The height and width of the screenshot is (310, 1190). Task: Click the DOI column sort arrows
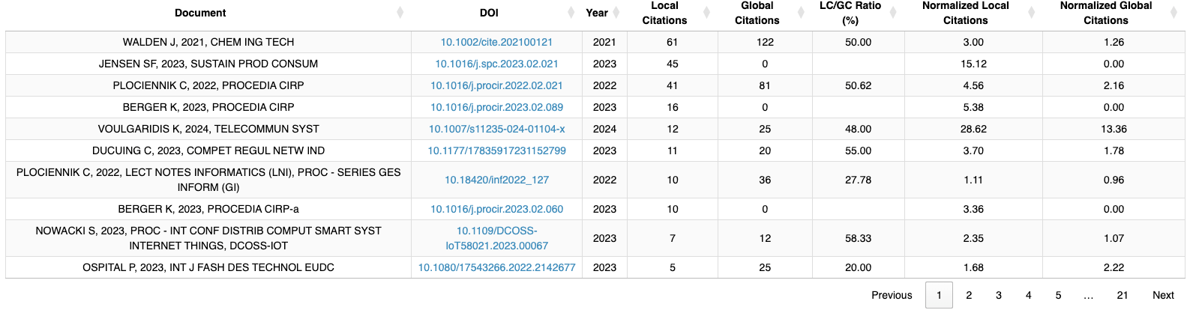pos(572,13)
